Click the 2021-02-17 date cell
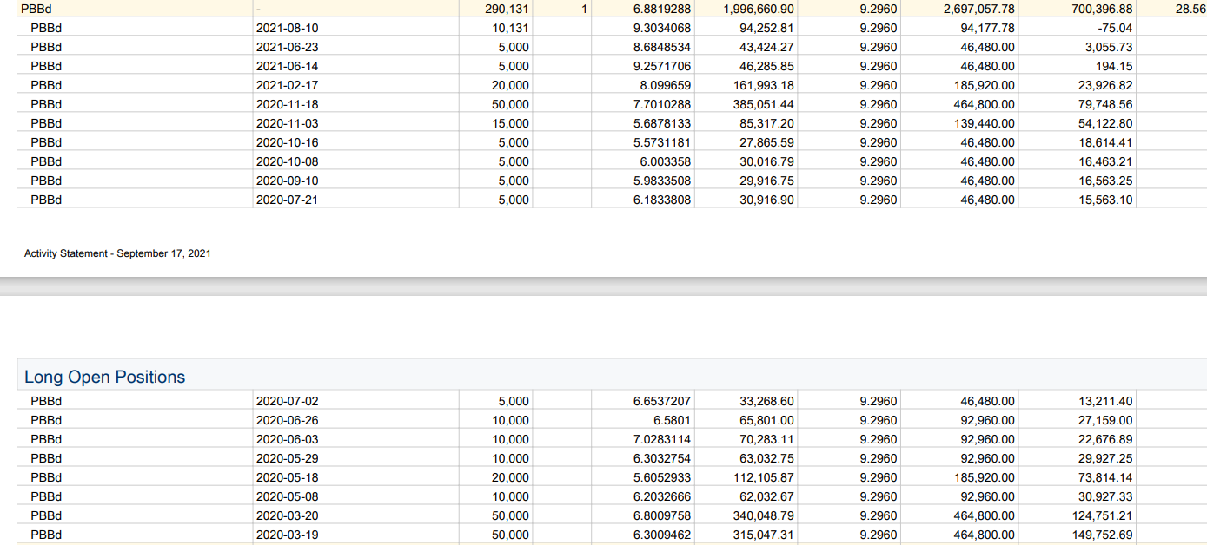Screen dimensions: 1207x545 (x=288, y=85)
